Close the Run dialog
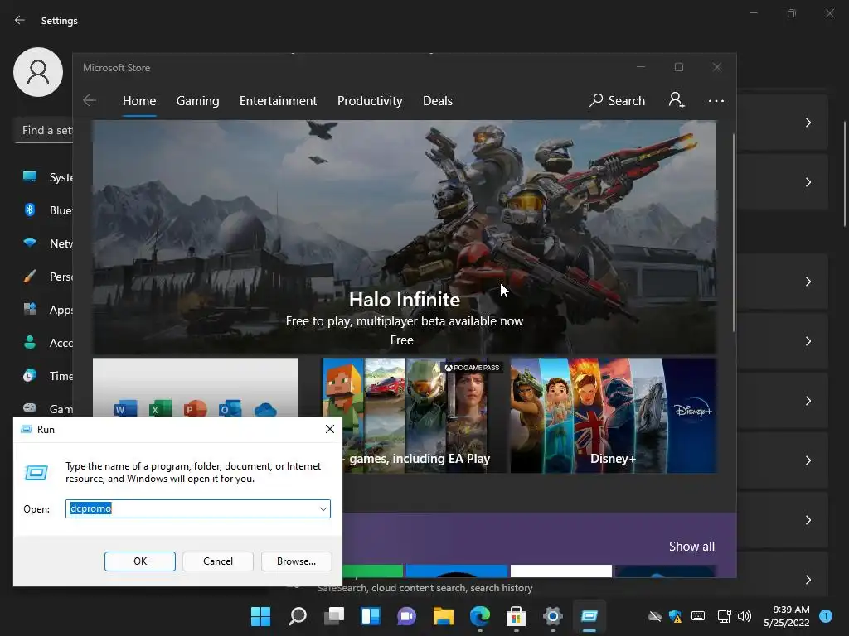Screen dimensions: 849x636 330,429
